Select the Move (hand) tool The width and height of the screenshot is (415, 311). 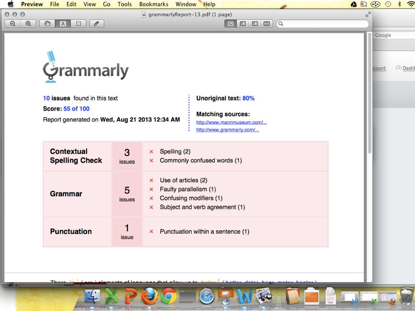coord(47,24)
